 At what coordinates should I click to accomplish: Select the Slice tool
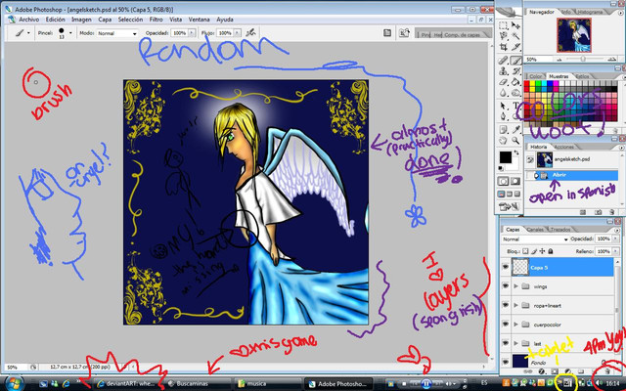pyautogui.click(x=515, y=47)
